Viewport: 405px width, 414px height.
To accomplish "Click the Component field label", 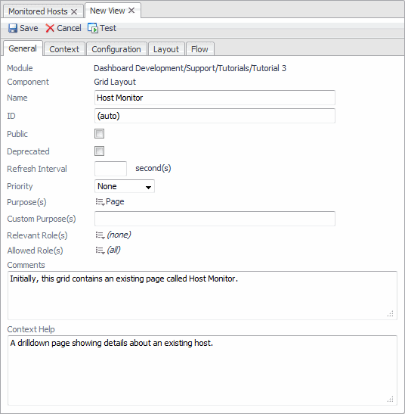I will [28, 82].
